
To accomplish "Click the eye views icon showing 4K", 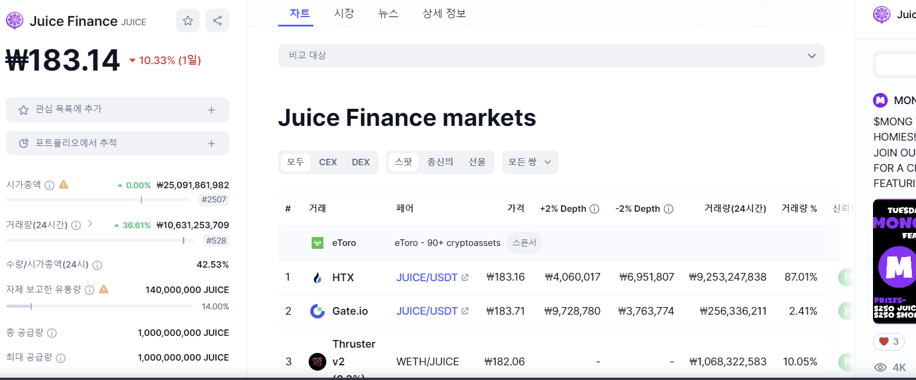I will (x=880, y=368).
